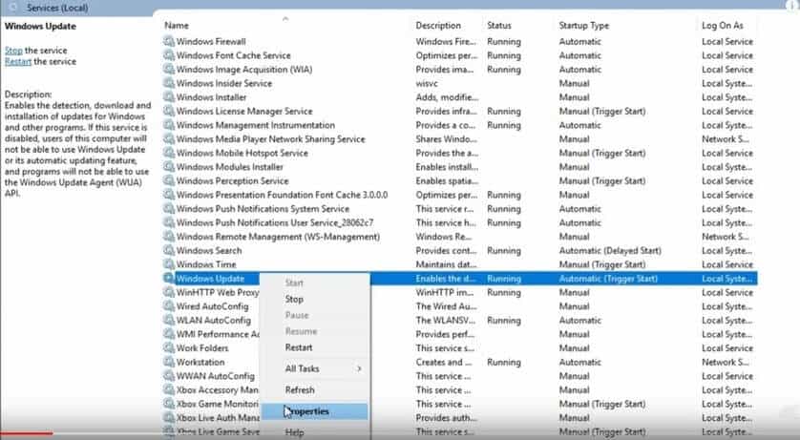Select the Windows Installer service name

click(211, 96)
